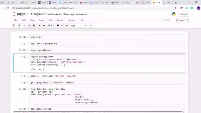Click the Last Checkpoint status text

coord(61,14)
